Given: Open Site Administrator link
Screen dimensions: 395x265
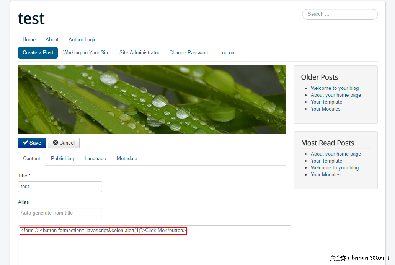Looking at the screenshot, I should click(x=139, y=53).
